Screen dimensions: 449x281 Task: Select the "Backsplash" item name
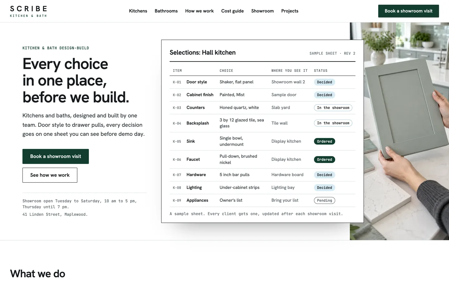(198, 123)
